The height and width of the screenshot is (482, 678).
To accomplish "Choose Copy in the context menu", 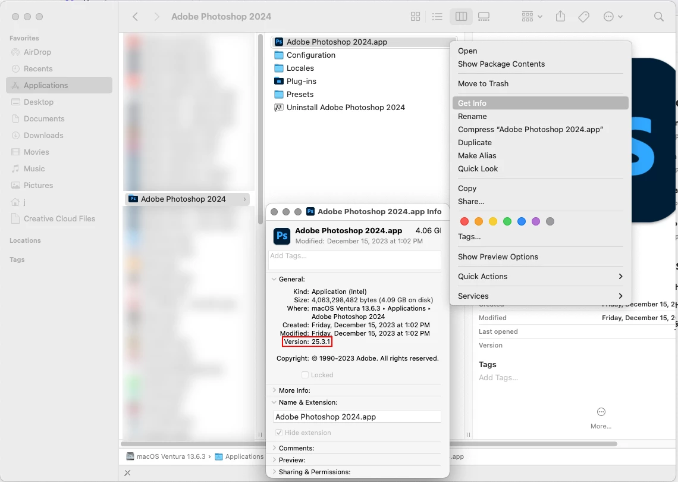I will (x=541, y=188).
